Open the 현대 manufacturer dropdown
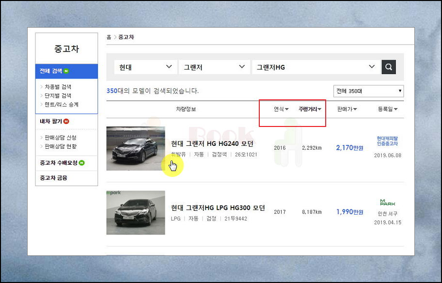The image size is (442, 283). (x=146, y=67)
